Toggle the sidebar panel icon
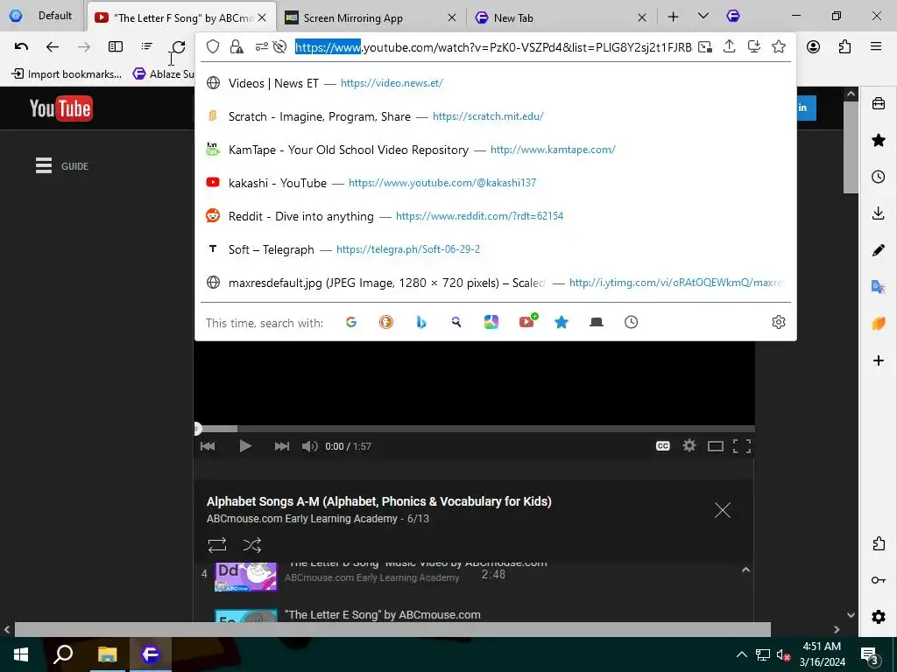 (x=116, y=47)
